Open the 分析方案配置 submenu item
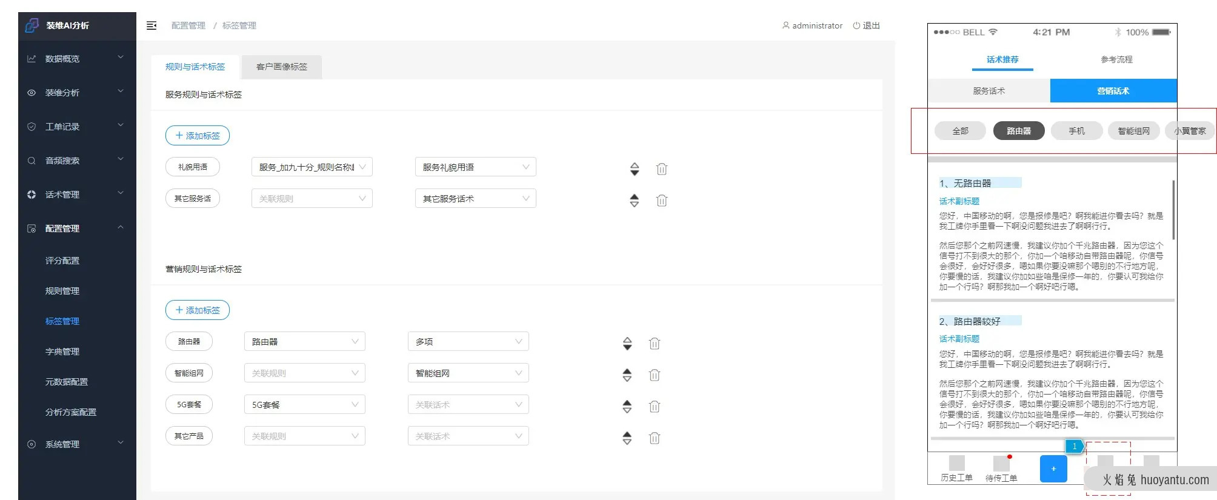 (x=71, y=412)
